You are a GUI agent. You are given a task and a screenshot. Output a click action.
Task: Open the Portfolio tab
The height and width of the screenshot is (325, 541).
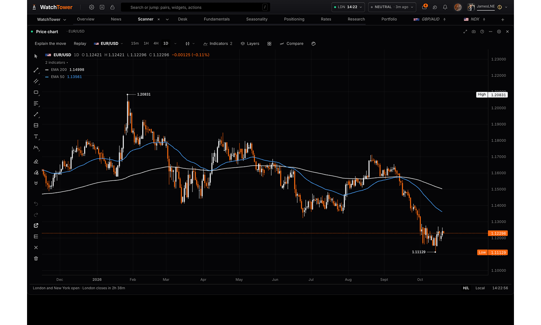(389, 19)
